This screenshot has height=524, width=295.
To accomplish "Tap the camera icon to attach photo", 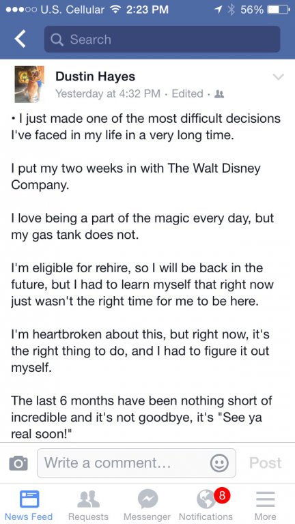I will point(18,463).
